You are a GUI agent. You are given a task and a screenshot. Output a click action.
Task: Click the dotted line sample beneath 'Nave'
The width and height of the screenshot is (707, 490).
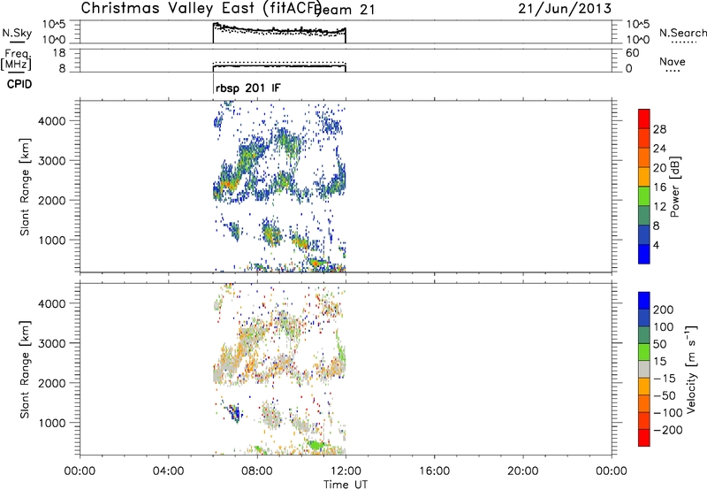[673, 72]
